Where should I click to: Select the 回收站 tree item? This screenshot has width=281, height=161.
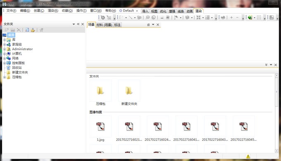[17, 68]
